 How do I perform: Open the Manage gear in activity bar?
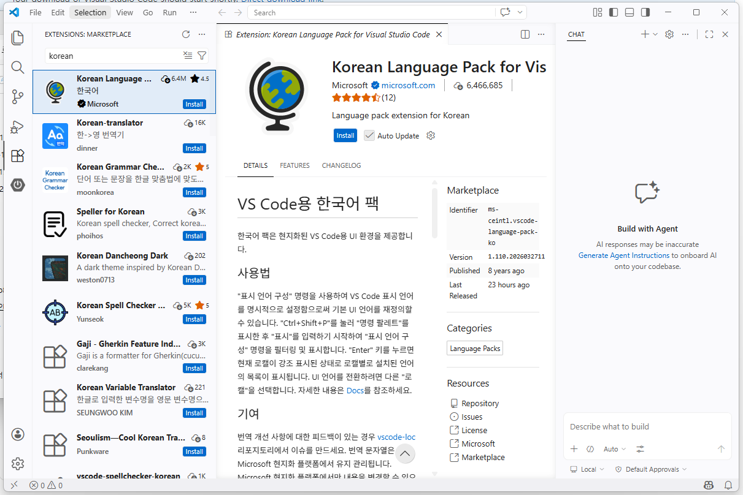coord(18,464)
